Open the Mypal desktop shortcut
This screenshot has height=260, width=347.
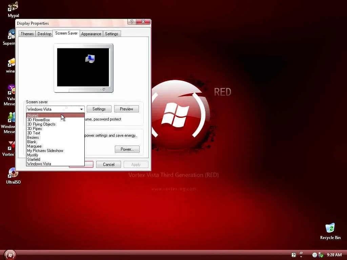tap(13, 9)
